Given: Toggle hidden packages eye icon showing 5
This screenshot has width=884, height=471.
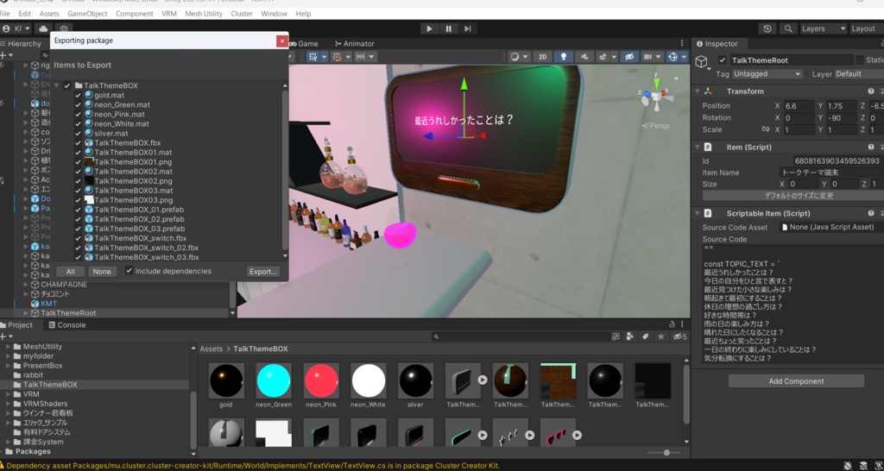Looking at the screenshot, I should click(680, 336).
